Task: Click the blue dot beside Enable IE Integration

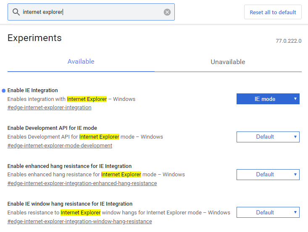Action: [4, 90]
